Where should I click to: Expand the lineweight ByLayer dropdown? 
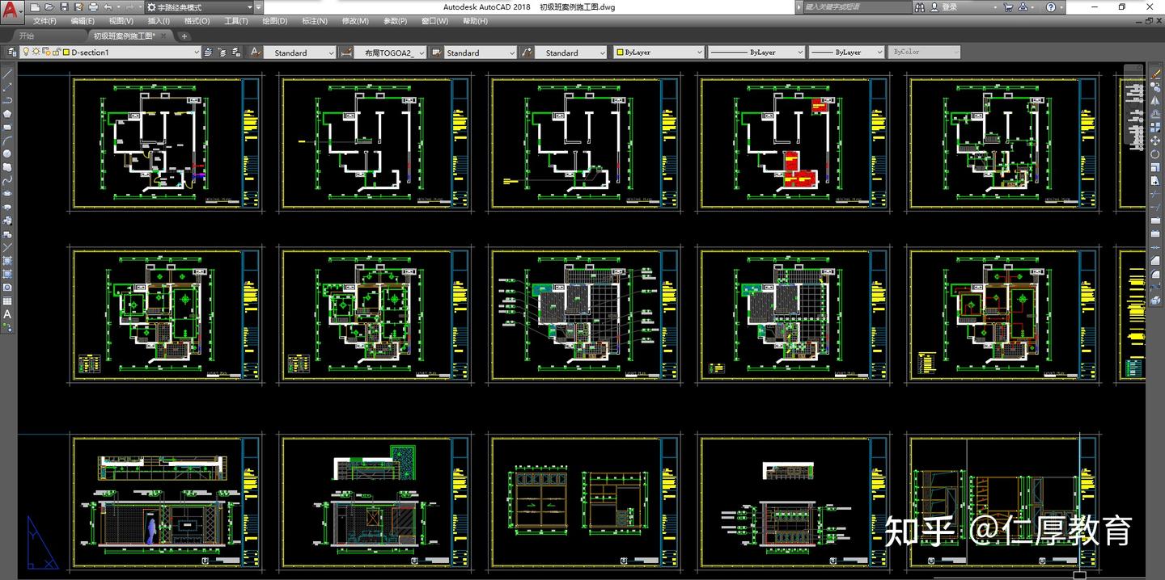pyautogui.click(x=882, y=52)
